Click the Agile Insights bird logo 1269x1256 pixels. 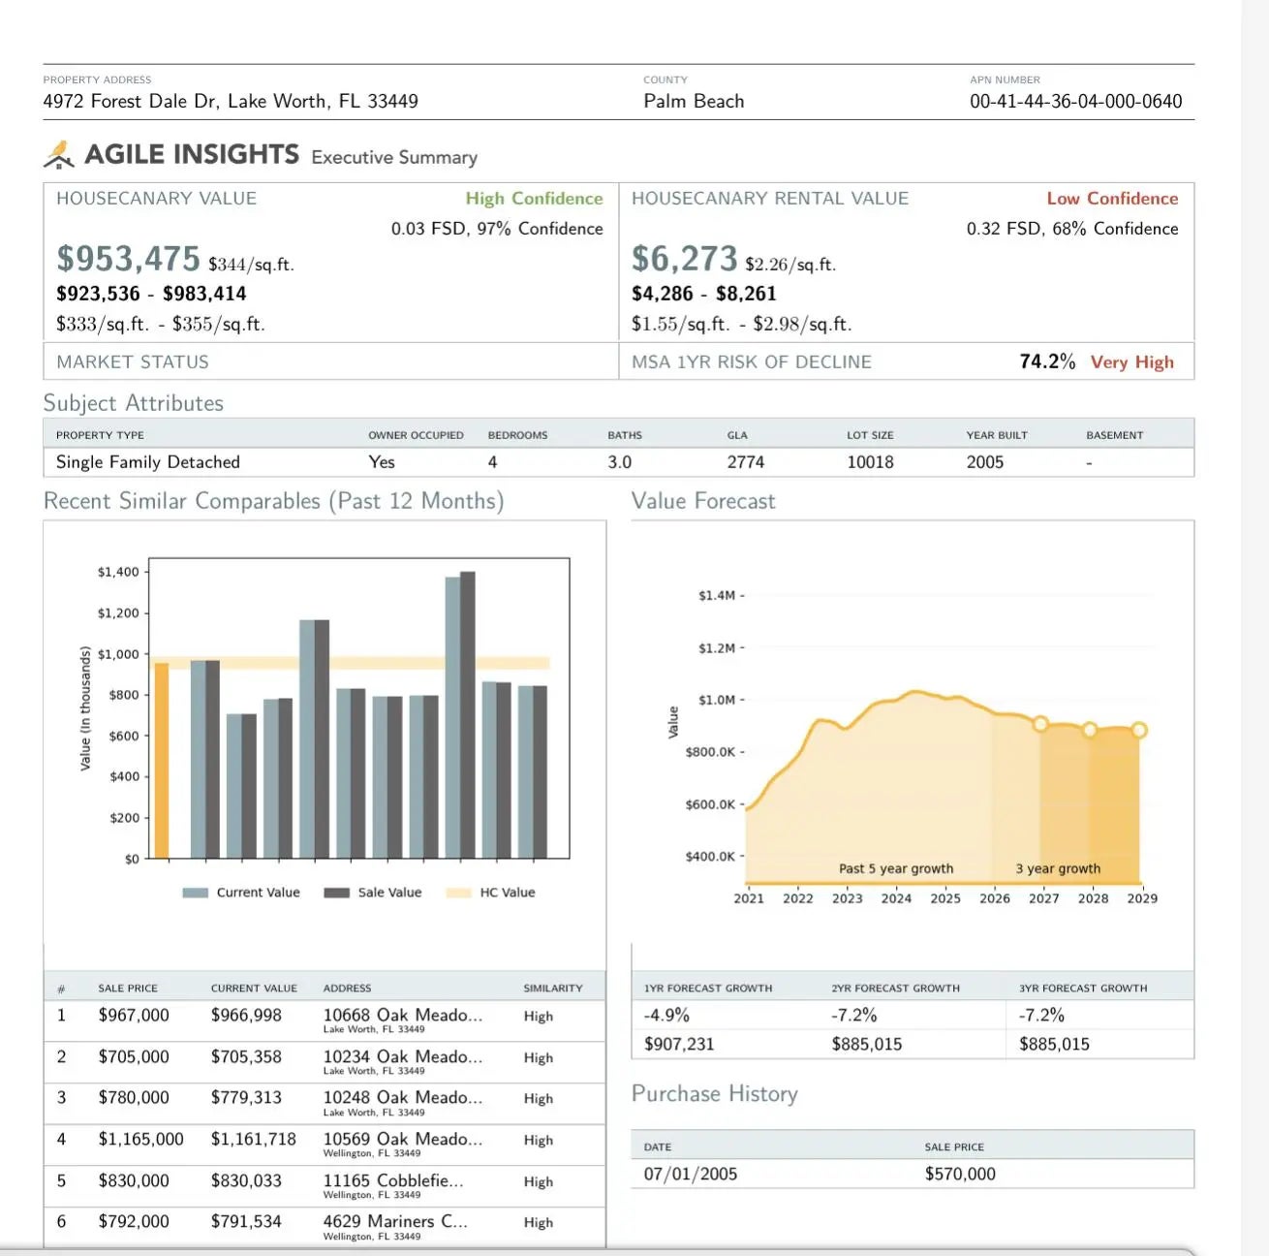click(x=59, y=155)
